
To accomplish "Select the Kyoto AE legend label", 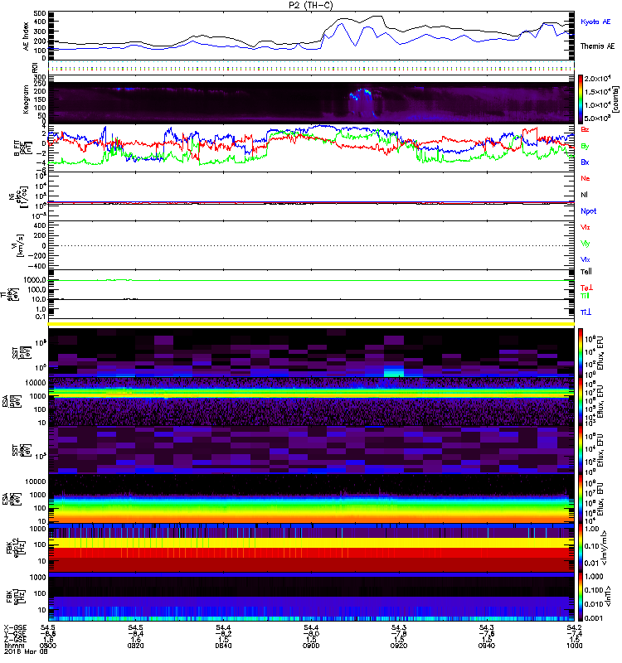I will (595, 22).
